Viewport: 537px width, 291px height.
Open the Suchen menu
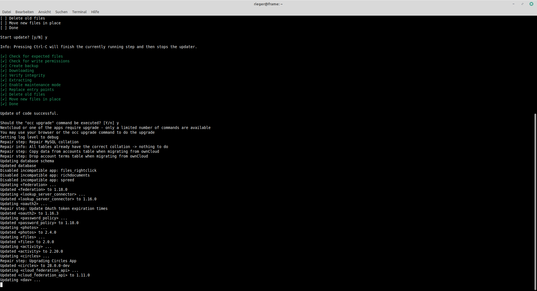coord(61,12)
